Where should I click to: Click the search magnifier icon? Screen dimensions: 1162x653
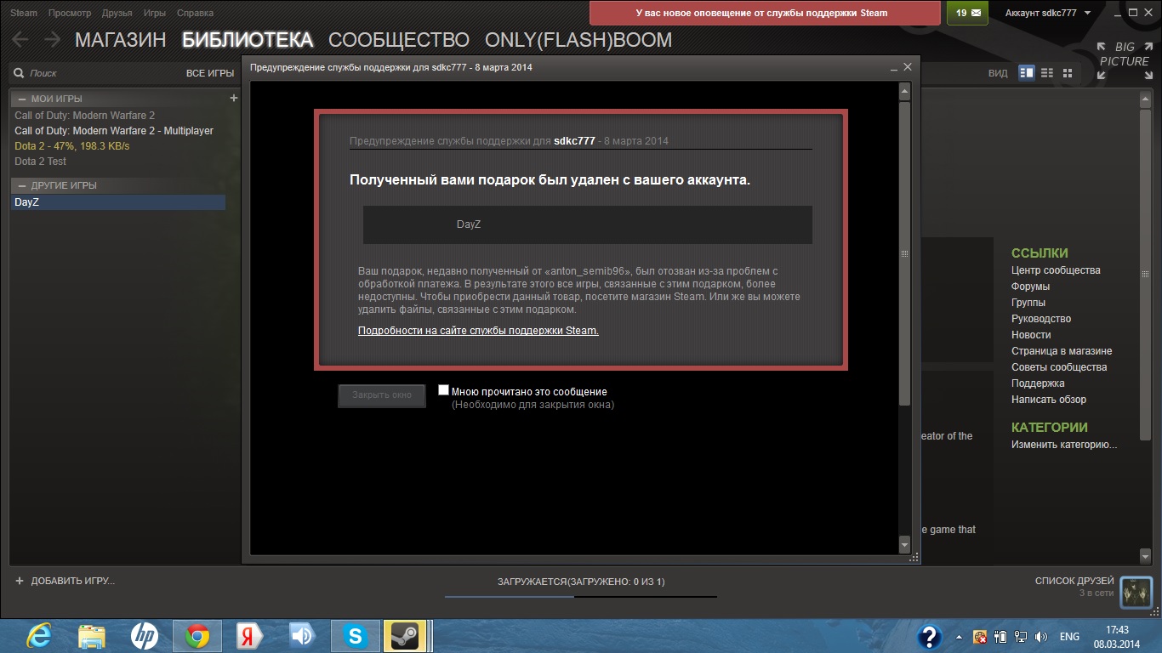point(20,74)
